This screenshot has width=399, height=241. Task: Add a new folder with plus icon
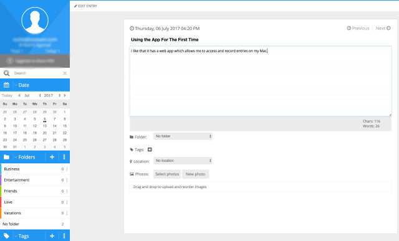[52, 157]
